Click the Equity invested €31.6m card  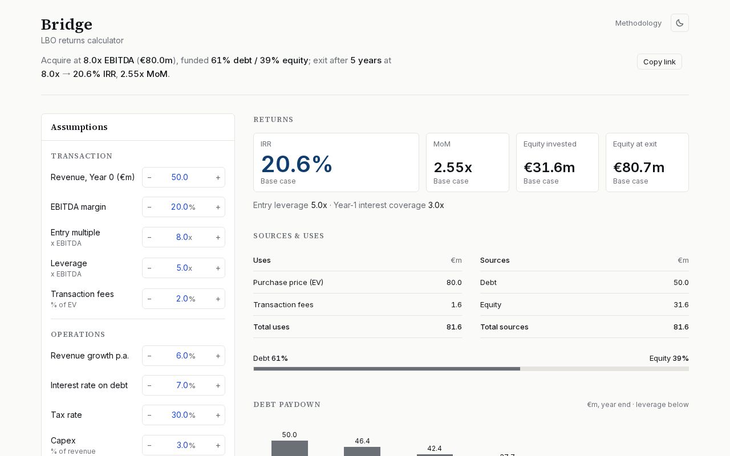pos(557,162)
